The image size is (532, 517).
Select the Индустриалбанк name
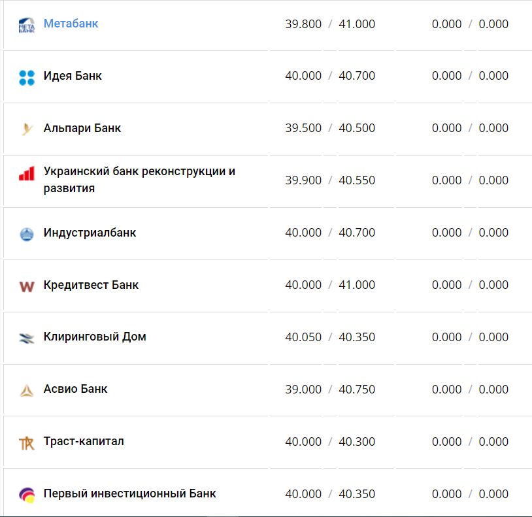tap(90, 233)
